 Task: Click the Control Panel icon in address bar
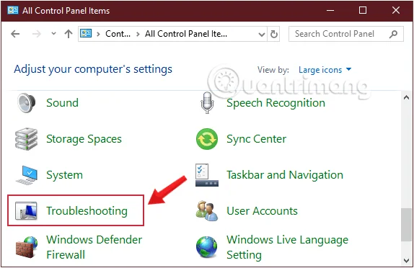pyautogui.click(x=86, y=33)
